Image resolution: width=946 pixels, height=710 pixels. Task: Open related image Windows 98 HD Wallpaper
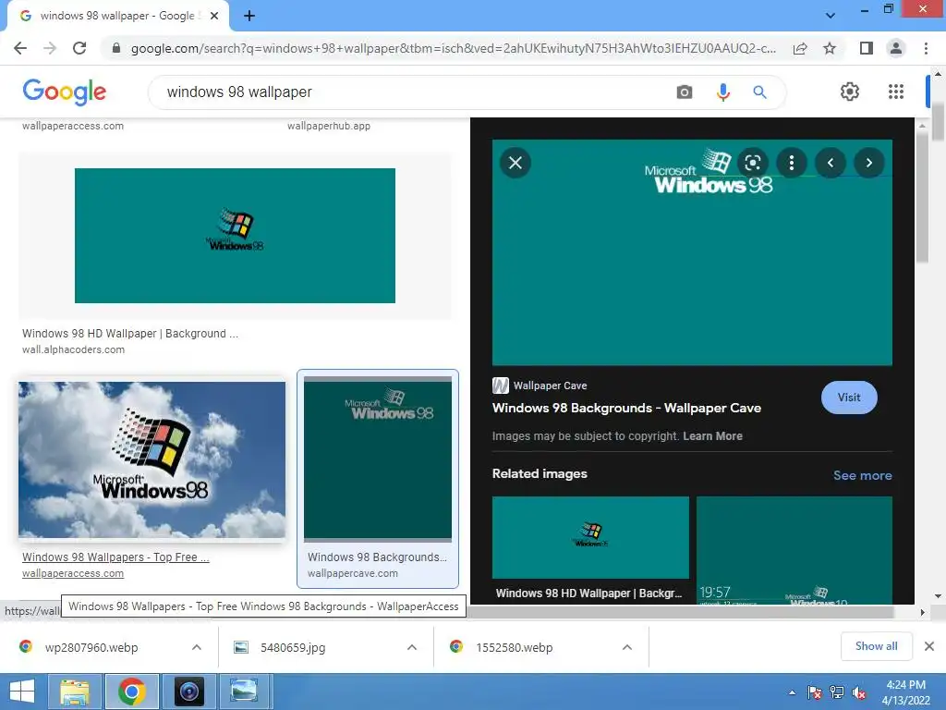(x=590, y=537)
